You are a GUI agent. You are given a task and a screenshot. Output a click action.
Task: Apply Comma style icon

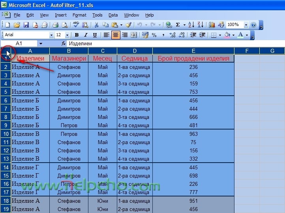point(163,35)
